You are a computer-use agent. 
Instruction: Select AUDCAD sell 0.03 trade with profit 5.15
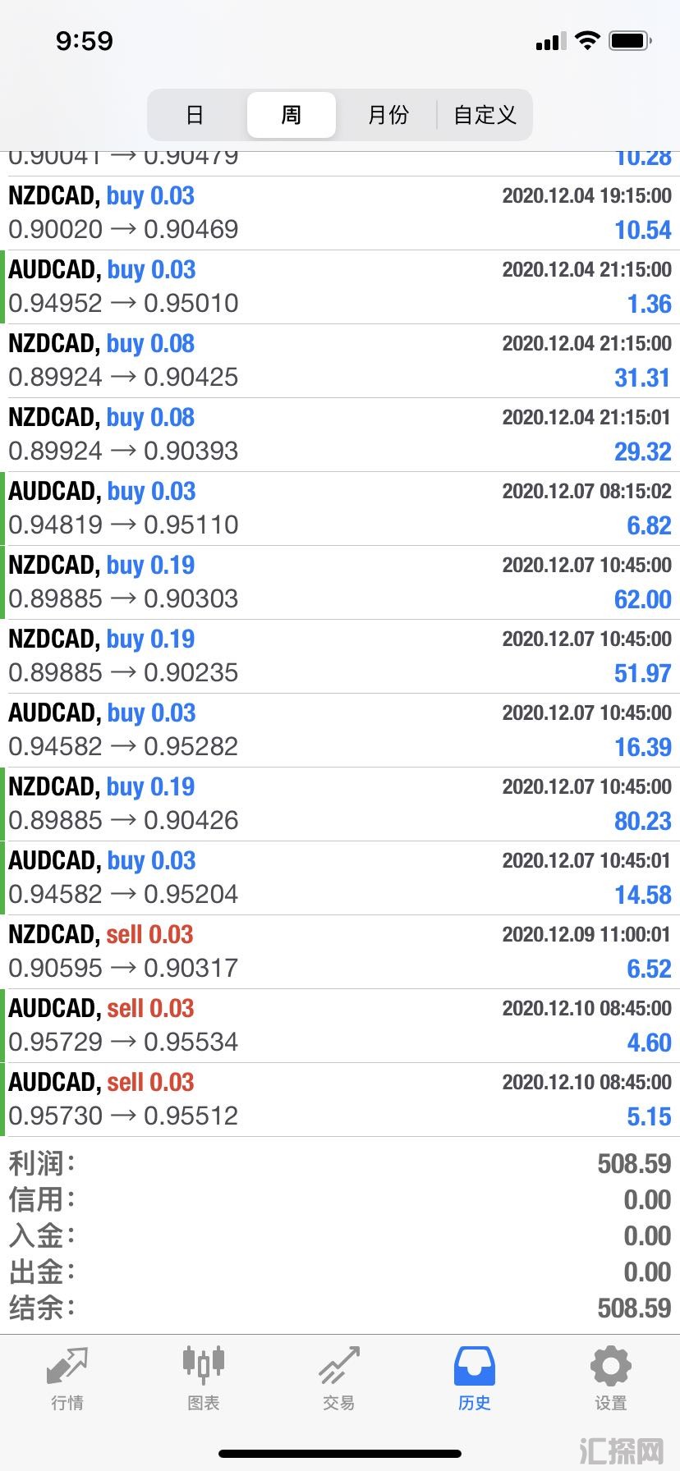[x=340, y=1100]
